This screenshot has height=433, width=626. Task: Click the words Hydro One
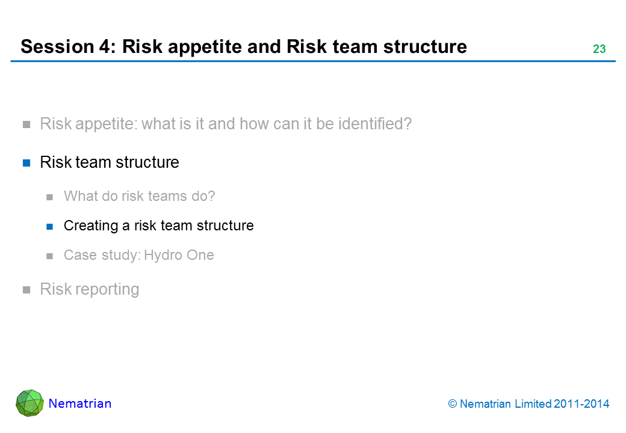pos(179,255)
